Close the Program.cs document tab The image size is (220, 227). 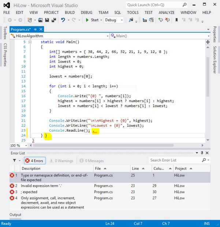[x=41, y=29]
